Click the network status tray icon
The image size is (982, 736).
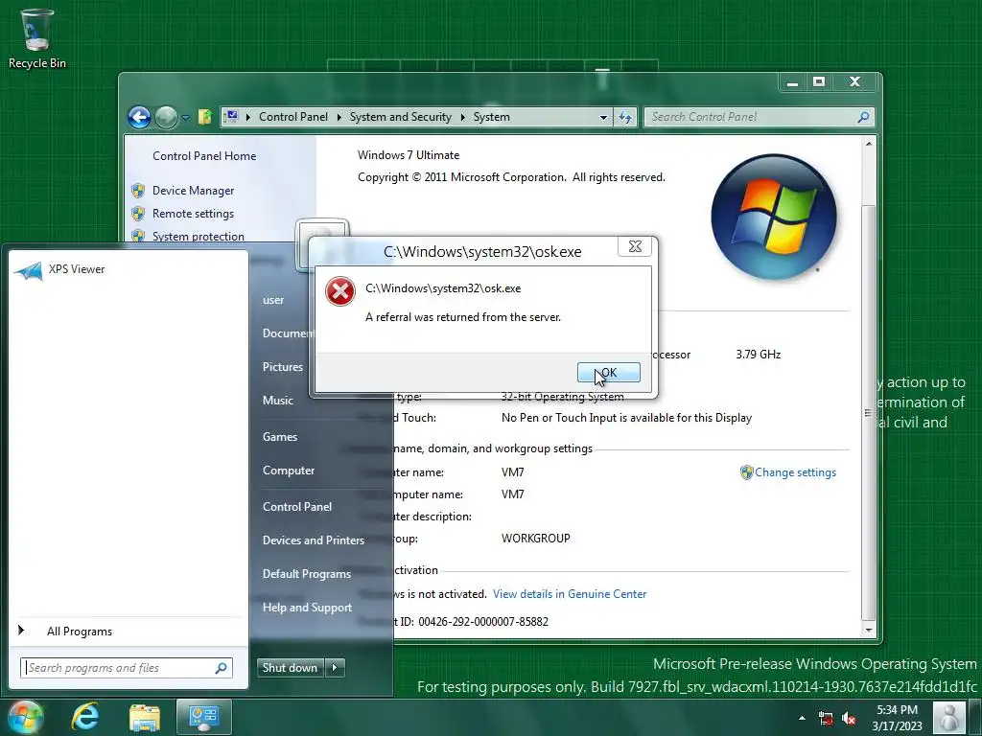(x=826, y=718)
